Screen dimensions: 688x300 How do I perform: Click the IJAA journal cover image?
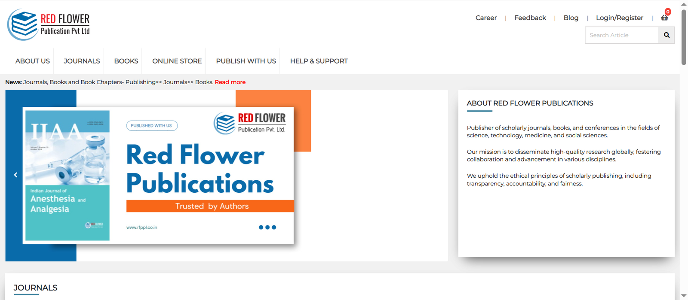(x=68, y=176)
